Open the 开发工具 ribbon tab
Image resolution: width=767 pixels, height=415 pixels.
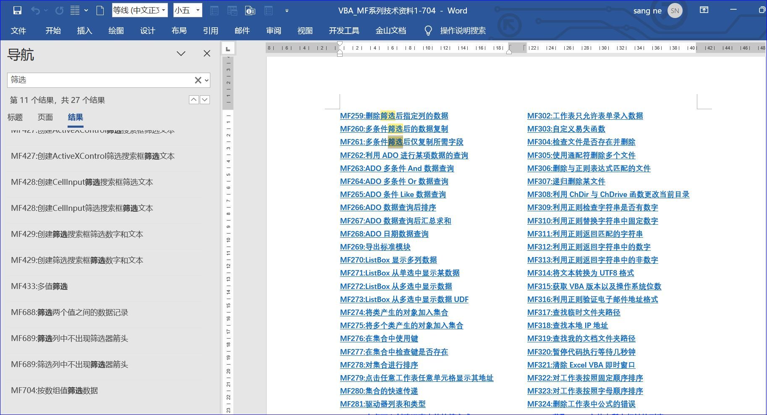pos(344,31)
